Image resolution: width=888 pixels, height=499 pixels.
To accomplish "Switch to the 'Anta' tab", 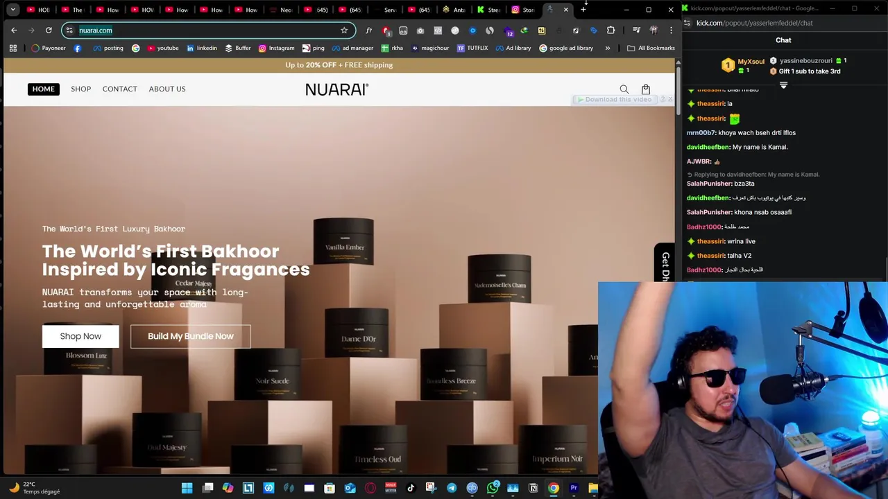I will tap(454, 10).
